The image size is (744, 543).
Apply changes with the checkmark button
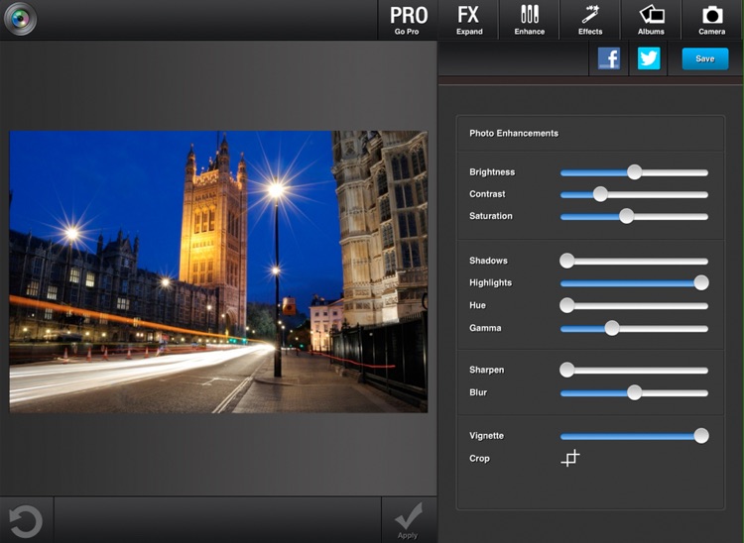[x=408, y=518]
